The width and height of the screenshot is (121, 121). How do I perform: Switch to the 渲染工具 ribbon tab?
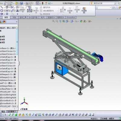(23, 18)
